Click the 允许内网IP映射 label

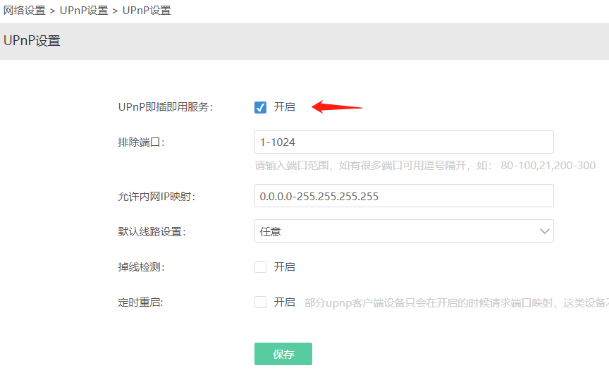[156, 196]
